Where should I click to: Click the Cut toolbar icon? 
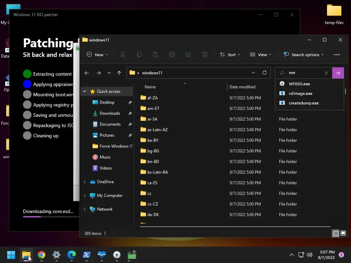(x=123, y=54)
